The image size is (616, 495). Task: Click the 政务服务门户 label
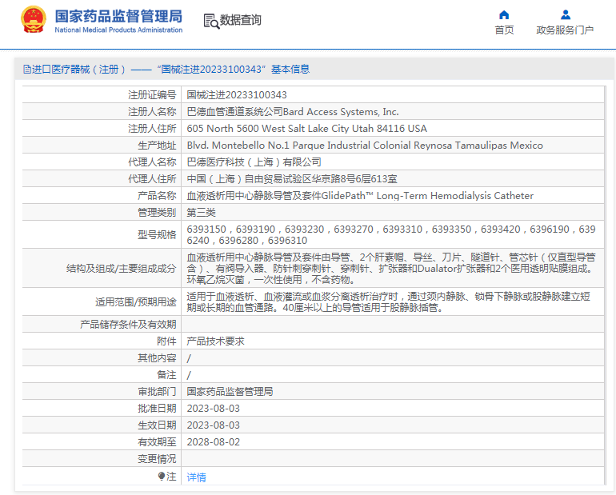[565, 30]
